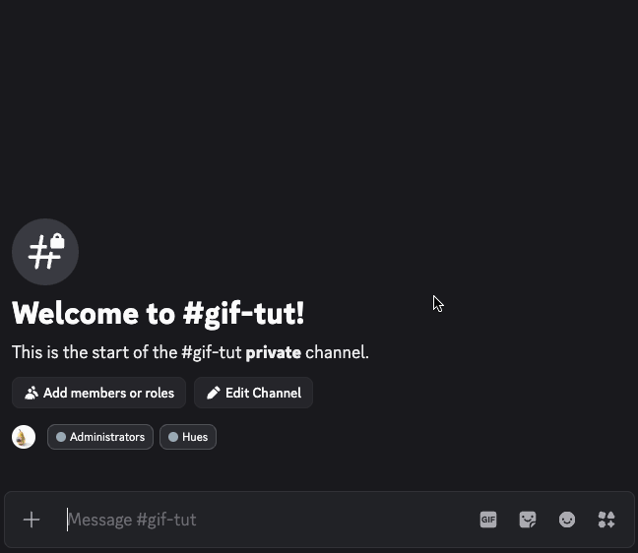638x553 pixels.
Task: Click the hash symbol in the channel icon
Action: pyautogui.click(x=42, y=255)
